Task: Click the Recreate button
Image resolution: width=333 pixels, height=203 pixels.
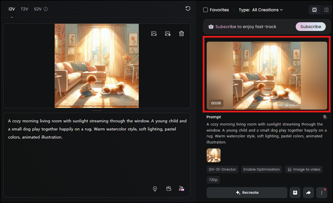Action: 247,193
